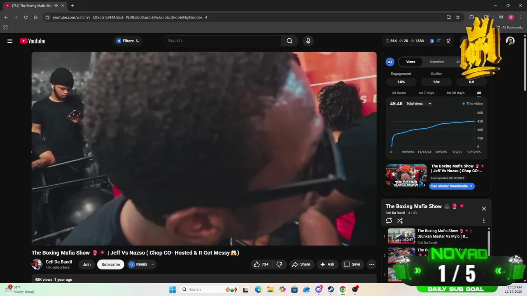
Task: Click the video player
Action: 204,148
